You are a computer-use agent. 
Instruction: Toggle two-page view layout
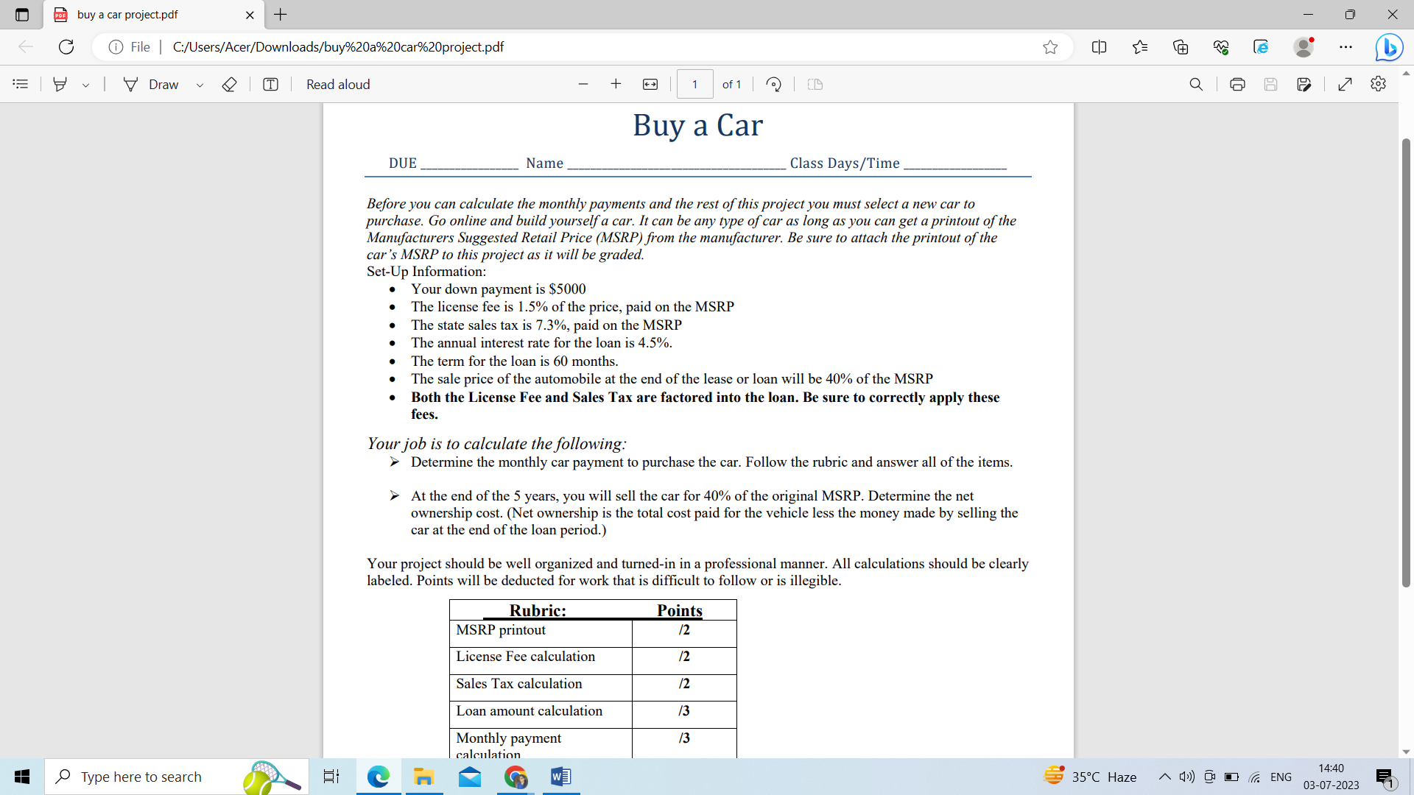[815, 84]
